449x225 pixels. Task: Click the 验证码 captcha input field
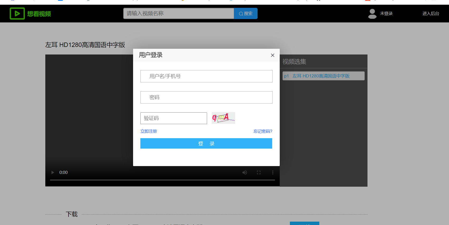click(x=174, y=118)
